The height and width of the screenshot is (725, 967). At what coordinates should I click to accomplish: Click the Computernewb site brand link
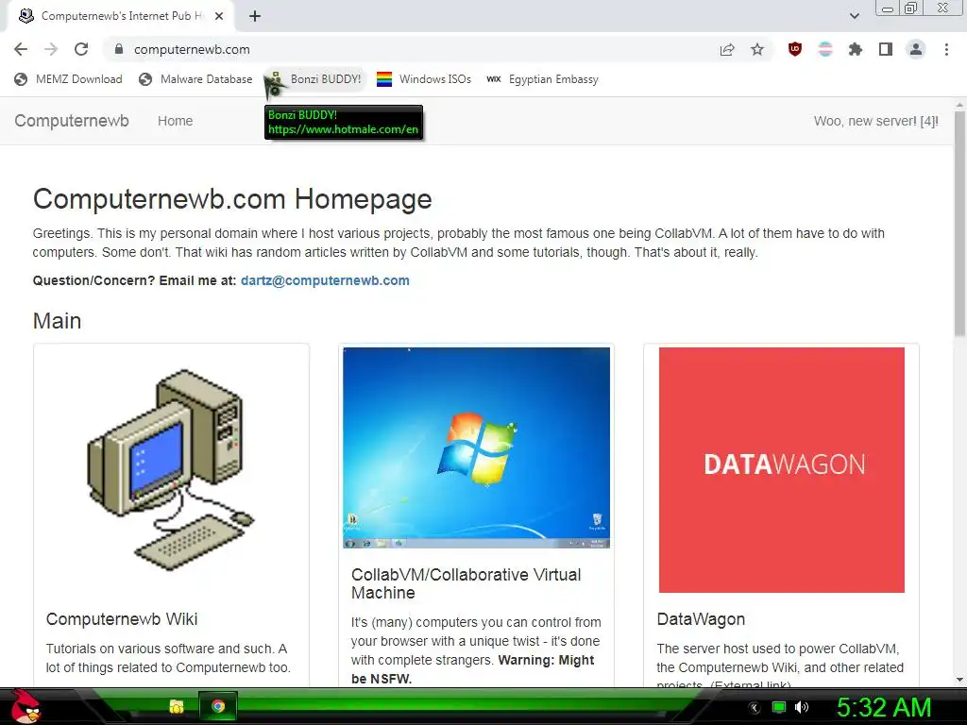click(72, 121)
